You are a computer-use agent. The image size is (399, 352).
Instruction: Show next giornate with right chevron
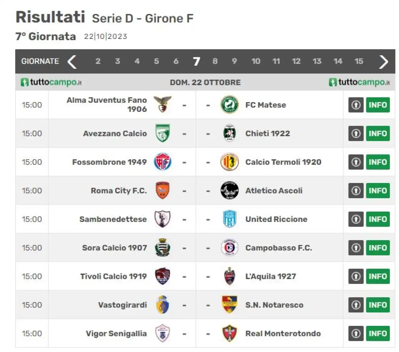pos(383,62)
